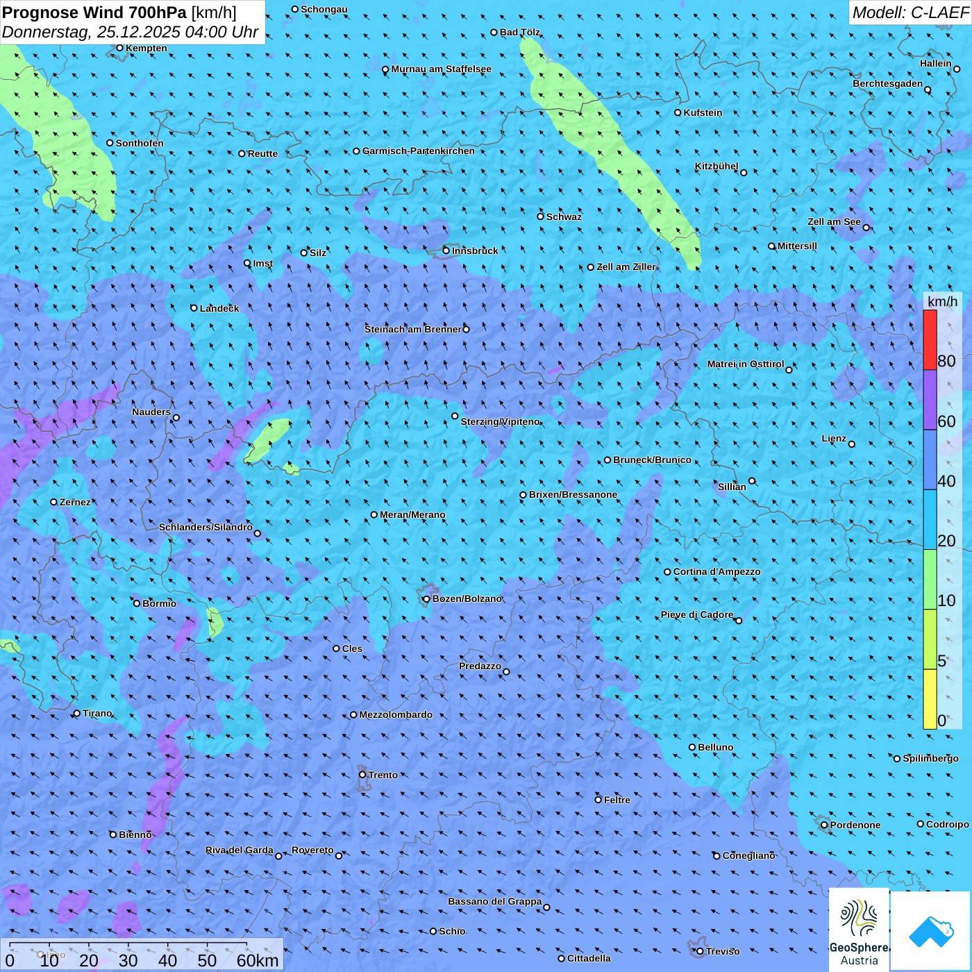Click the Zell am See label
The image size is (972, 972).
tap(834, 221)
